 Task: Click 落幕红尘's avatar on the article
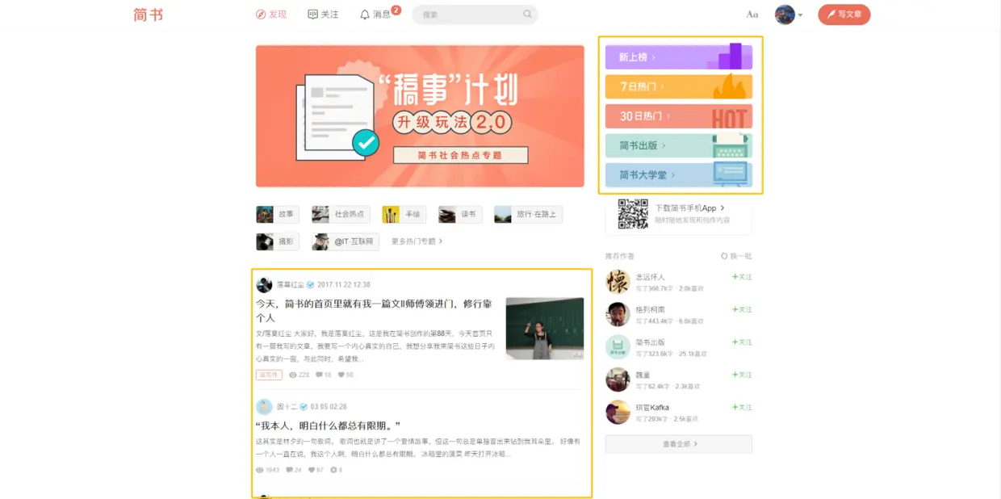(264, 285)
